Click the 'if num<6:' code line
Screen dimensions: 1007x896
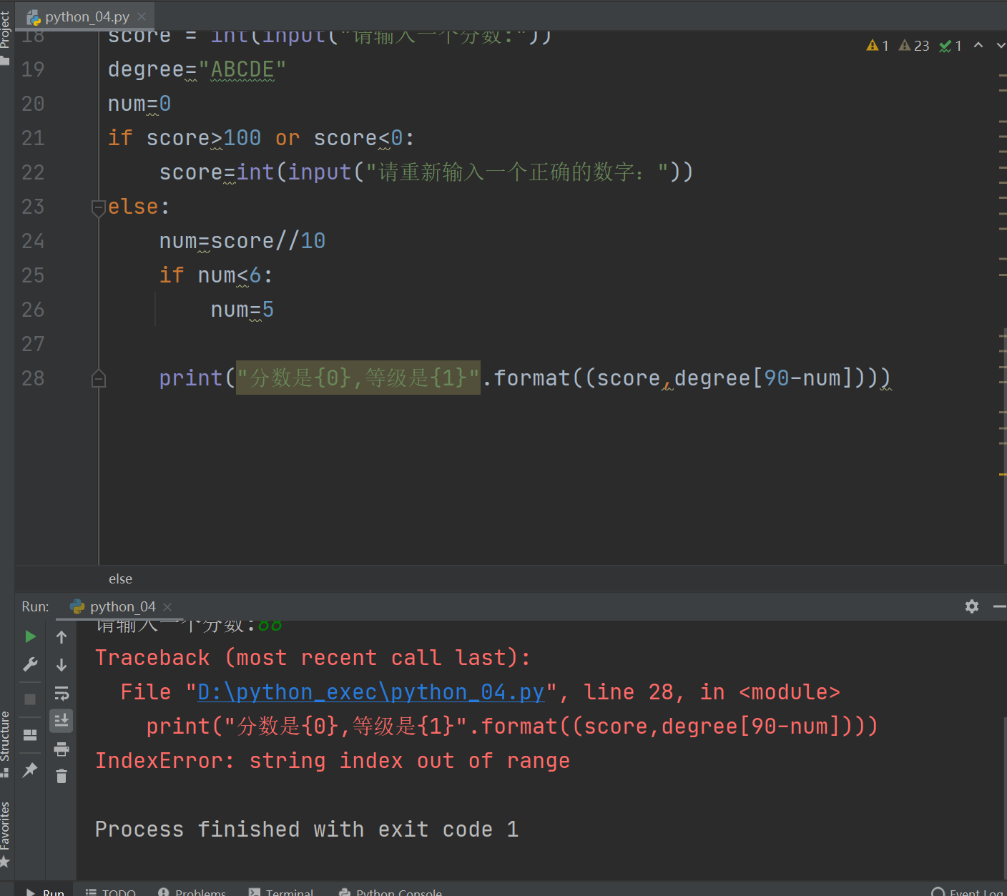click(215, 275)
